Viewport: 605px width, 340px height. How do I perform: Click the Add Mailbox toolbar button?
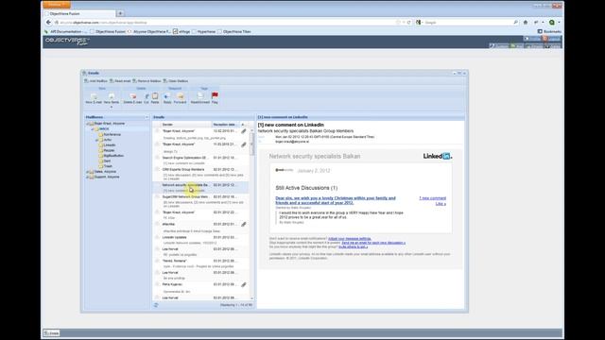(x=95, y=81)
